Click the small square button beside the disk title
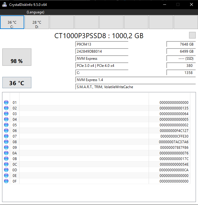Image resolution: width=198 pixels, height=205 pixels. pos(192,35)
